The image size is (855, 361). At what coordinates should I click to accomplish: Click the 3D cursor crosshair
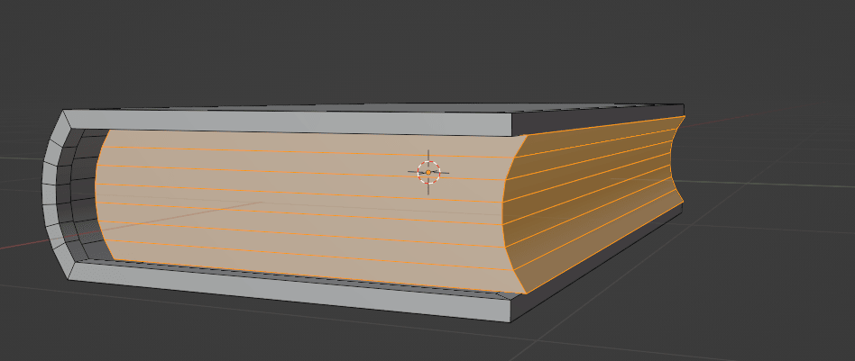[x=428, y=171]
